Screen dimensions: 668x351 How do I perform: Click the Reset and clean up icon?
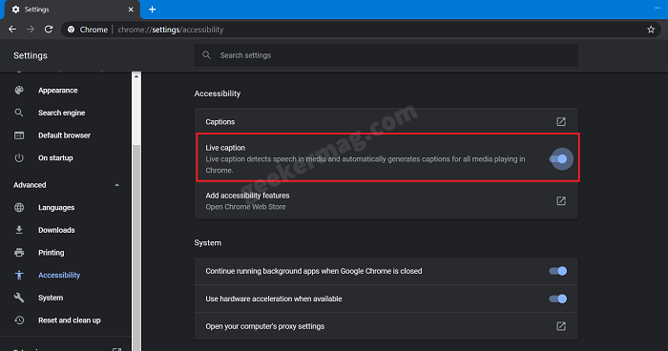pyautogui.click(x=19, y=320)
